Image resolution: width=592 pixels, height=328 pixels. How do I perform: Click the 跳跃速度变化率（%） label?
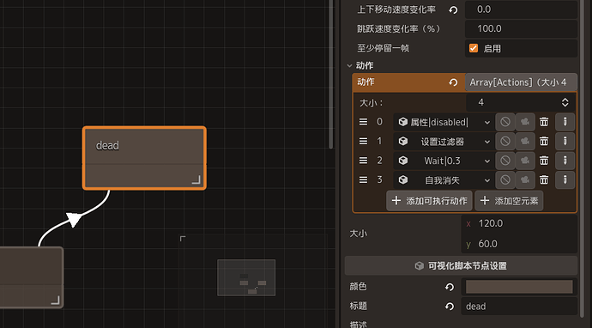pos(399,28)
